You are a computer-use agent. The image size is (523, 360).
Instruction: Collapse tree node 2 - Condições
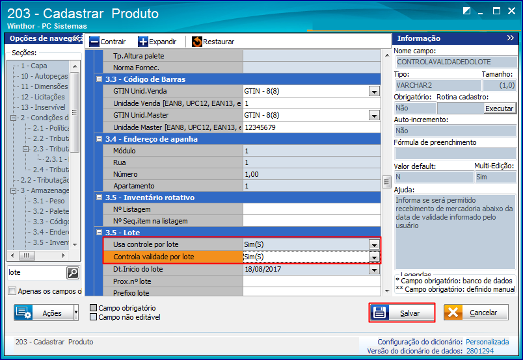pos(14,118)
